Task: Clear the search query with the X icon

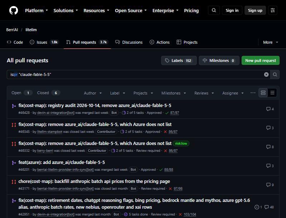Action: pyautogui.click(x=266, y=74)
